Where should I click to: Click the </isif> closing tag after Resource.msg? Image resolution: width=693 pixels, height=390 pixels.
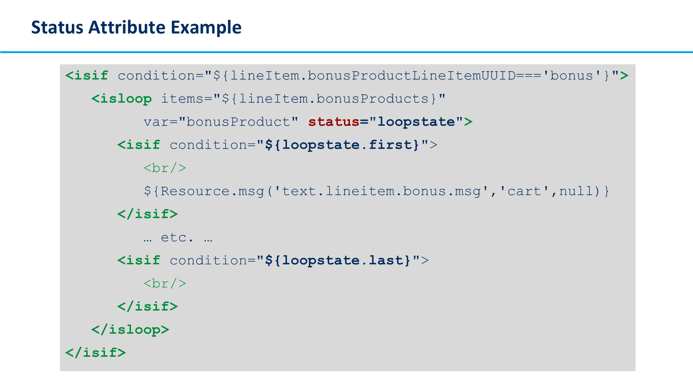(148, 214)
